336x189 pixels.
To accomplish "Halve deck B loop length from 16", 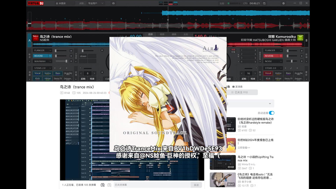I will click(242, 73).
